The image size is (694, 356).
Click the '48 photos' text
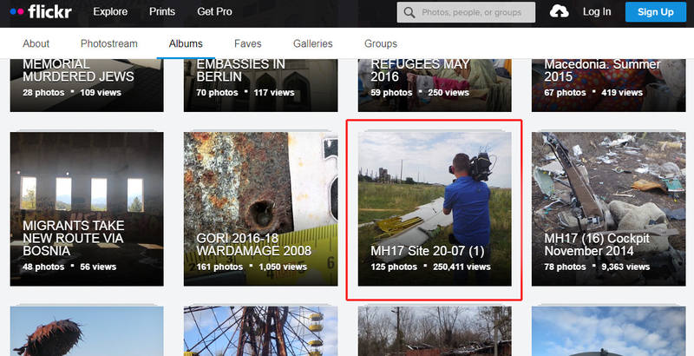pos(43,267)
